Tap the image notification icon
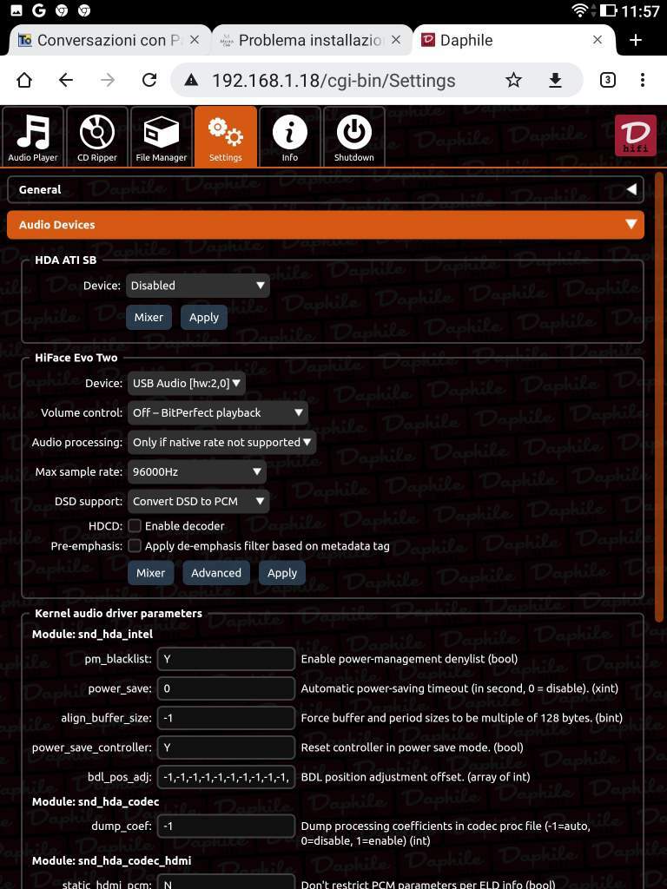667x889 pixels. [17, 10]
